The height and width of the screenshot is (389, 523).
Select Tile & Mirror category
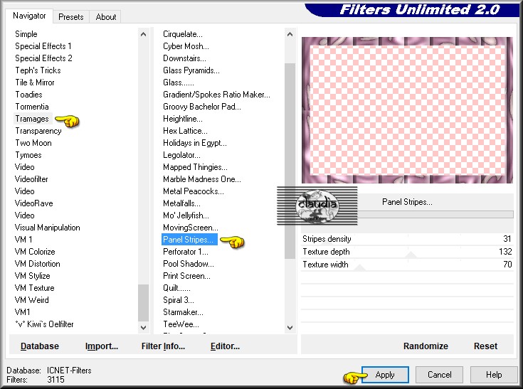pos(34,82)
